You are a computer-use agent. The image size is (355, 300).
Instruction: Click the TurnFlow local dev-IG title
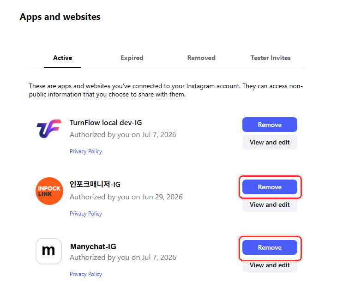[106, 123]
